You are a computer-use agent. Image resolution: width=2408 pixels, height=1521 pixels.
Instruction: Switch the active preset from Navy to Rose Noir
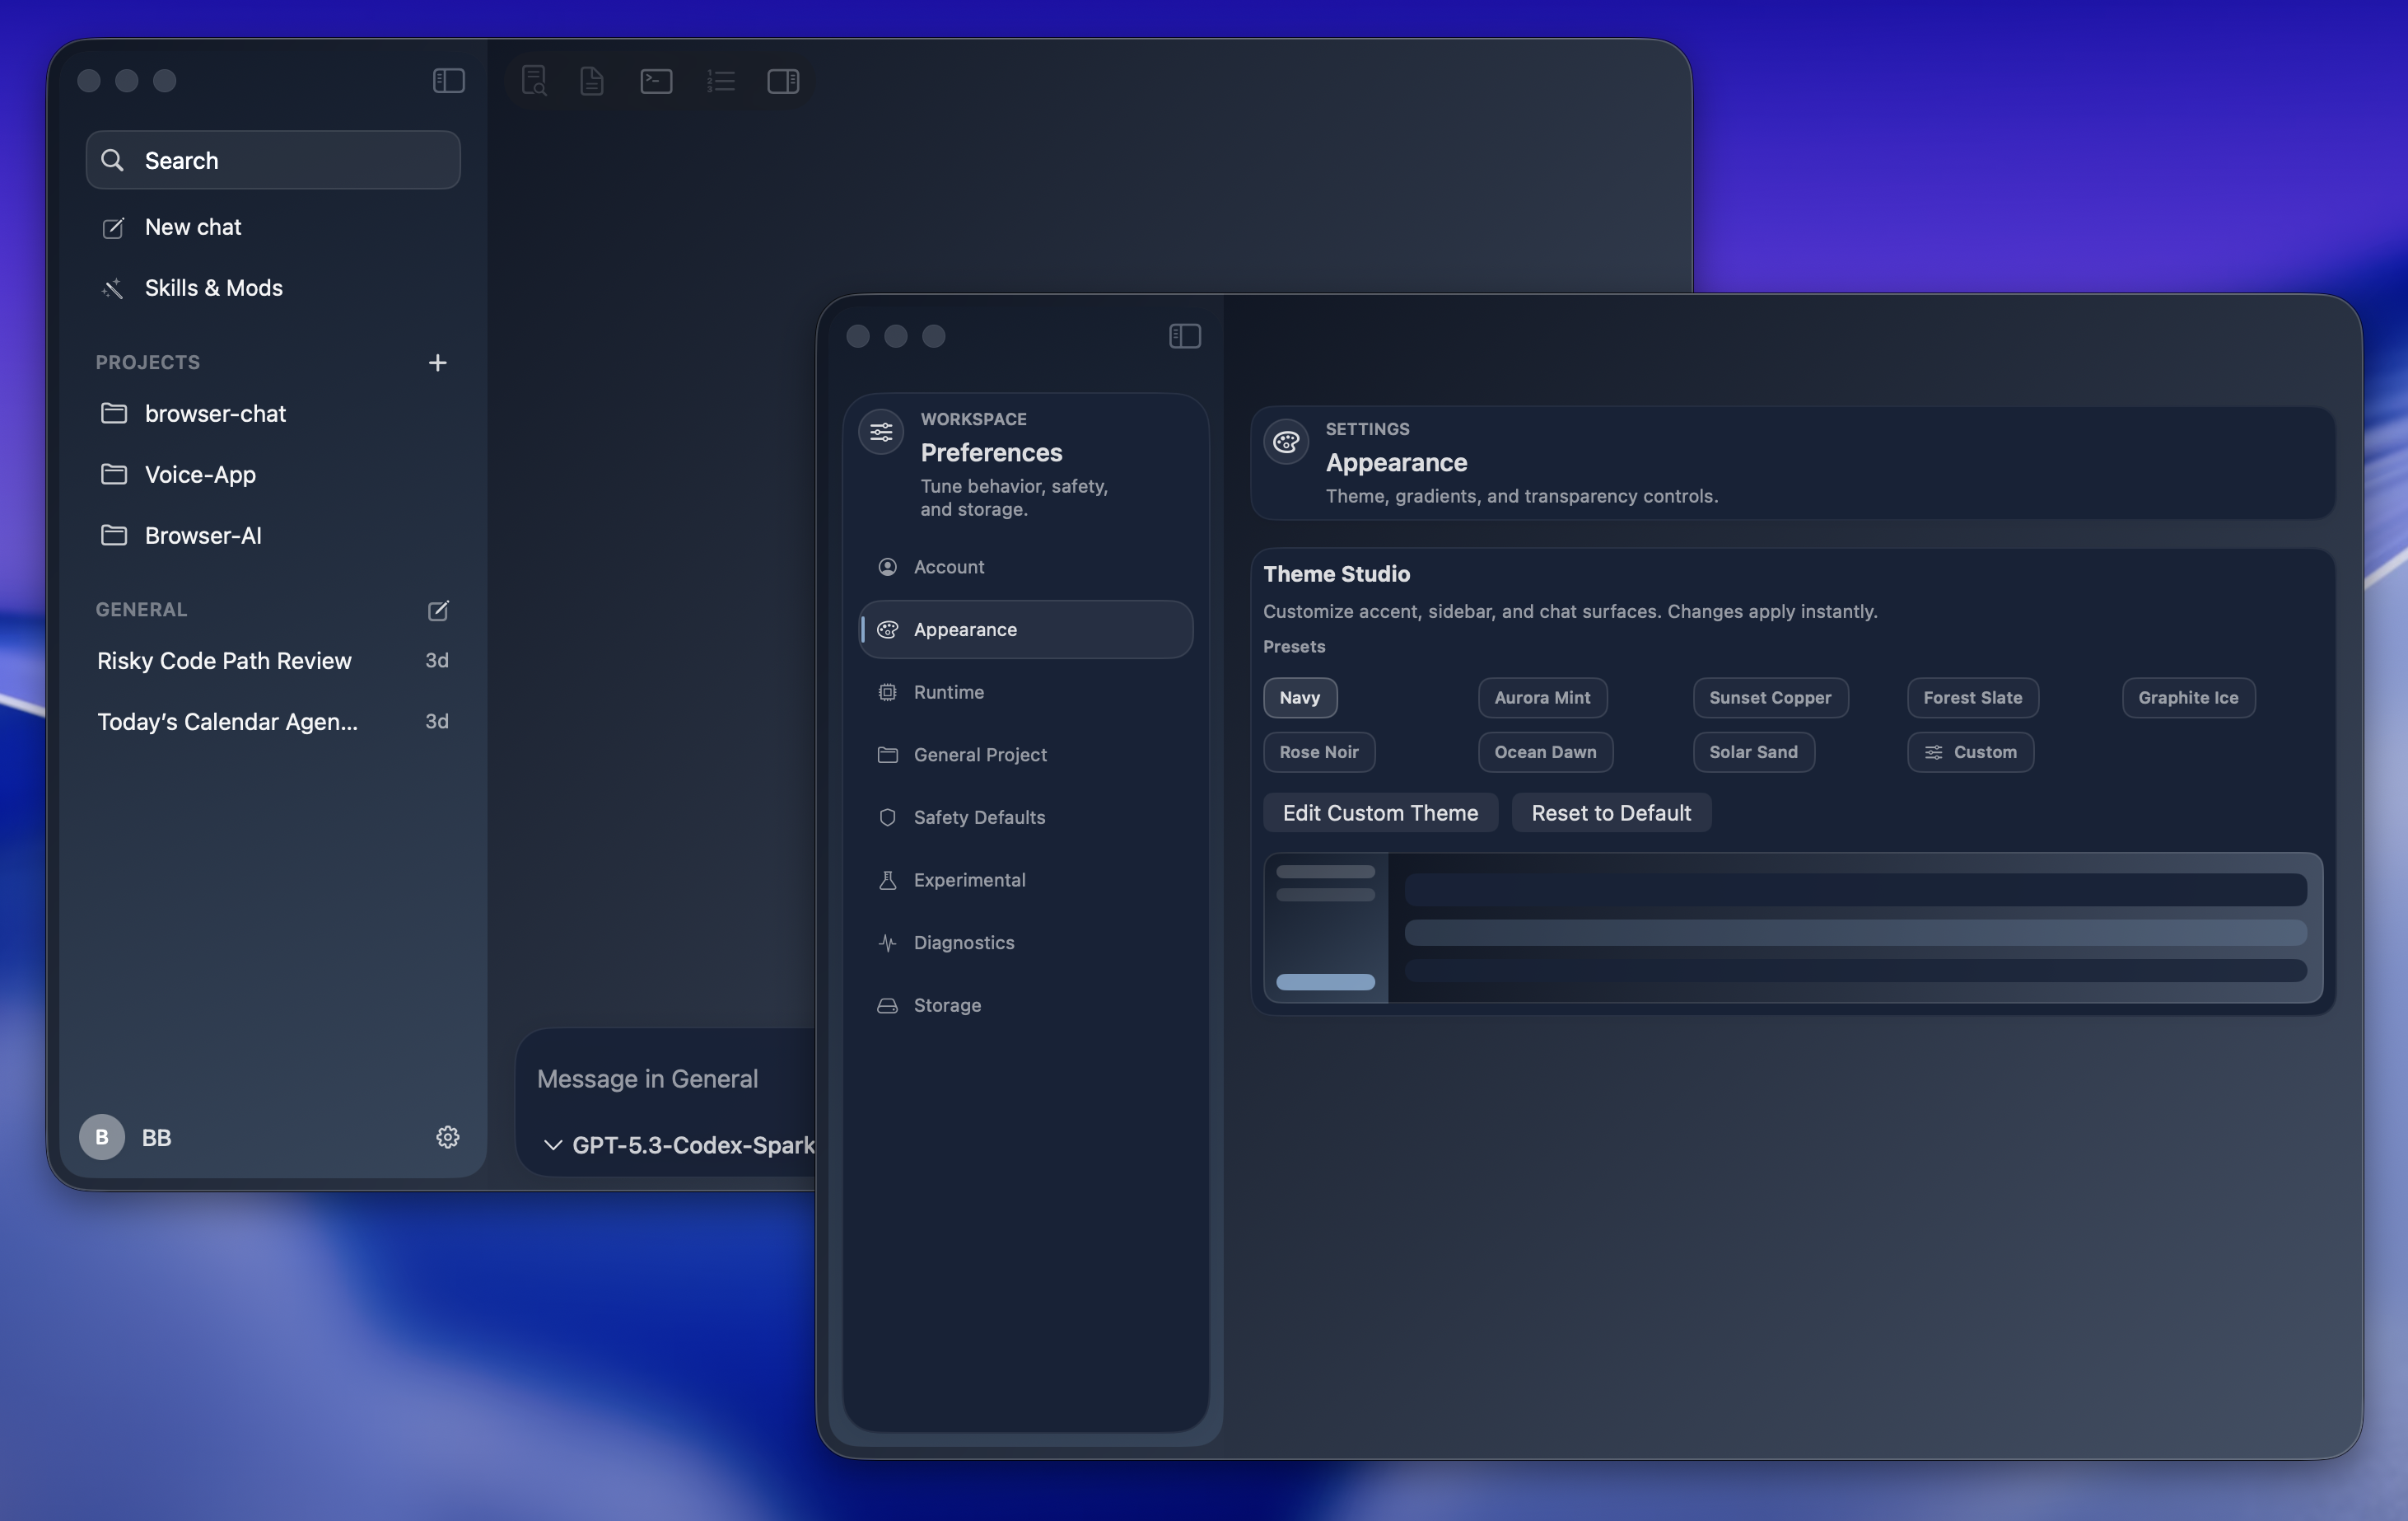click(x=1318, y=751)
